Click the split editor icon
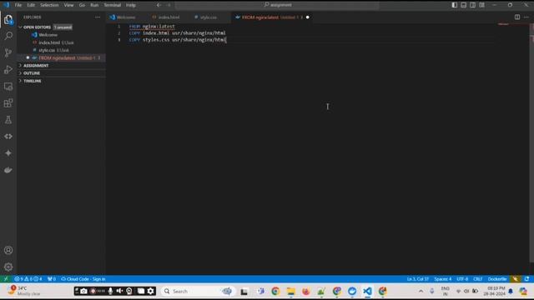Screen dimensions: 534x300 (517, 17)
